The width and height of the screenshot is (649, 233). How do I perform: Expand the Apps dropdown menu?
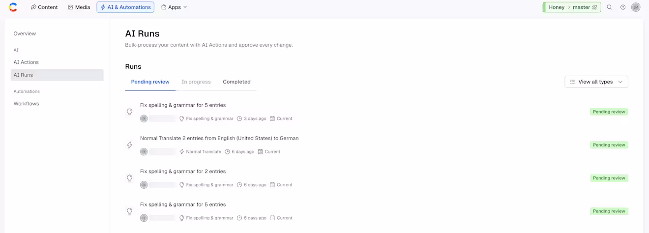(x=174, y=7)
